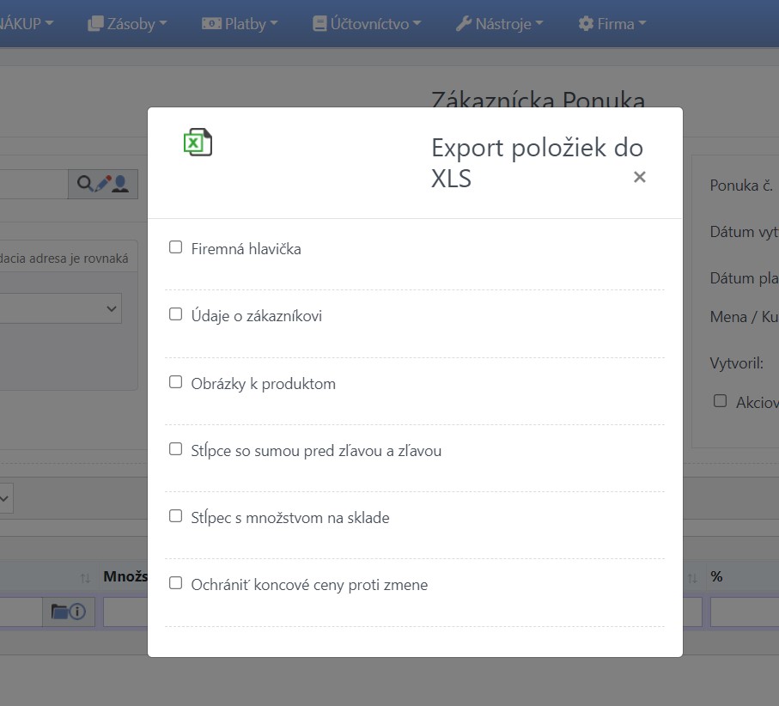Open the NÁKUP menu
The image size is (779, 706).
tap(26, 23)
